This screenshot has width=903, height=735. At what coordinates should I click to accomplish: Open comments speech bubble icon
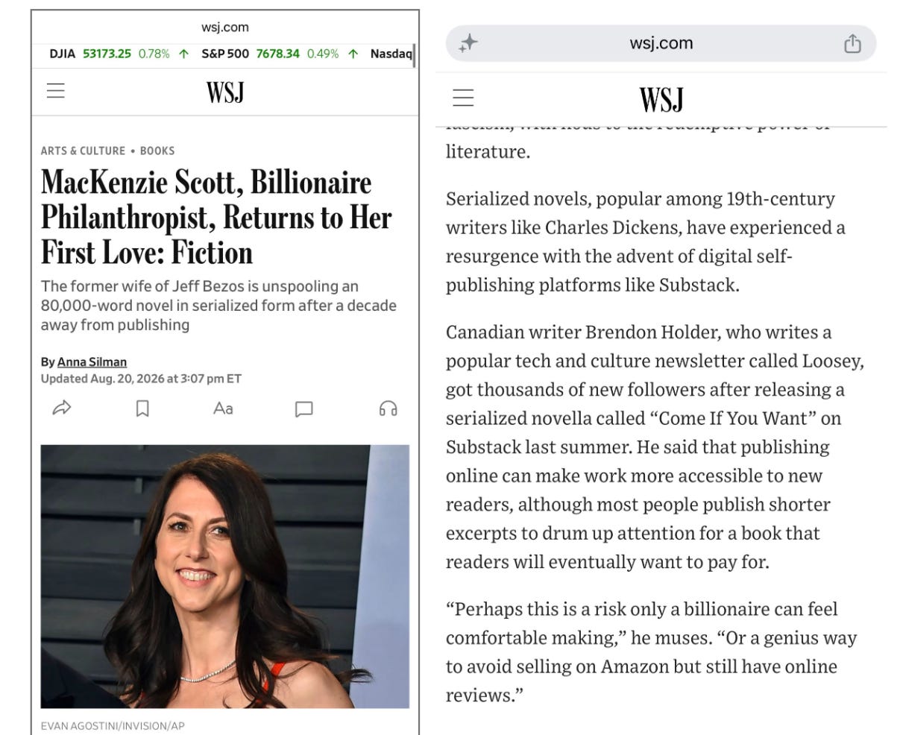pyautogui.click(x=304, y=408)
